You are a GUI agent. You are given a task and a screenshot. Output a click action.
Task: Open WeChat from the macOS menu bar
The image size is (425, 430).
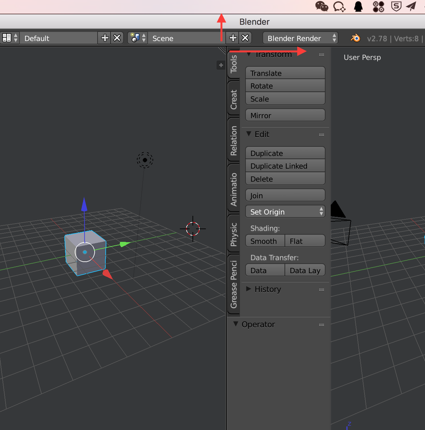(x=322, y=6)
